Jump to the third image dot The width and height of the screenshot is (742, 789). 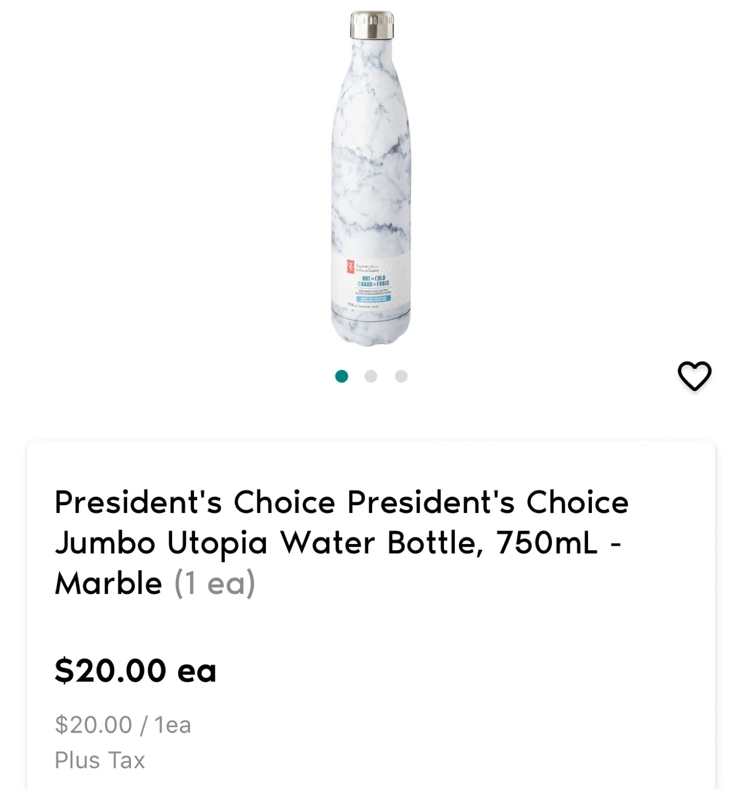pos(401,376)
